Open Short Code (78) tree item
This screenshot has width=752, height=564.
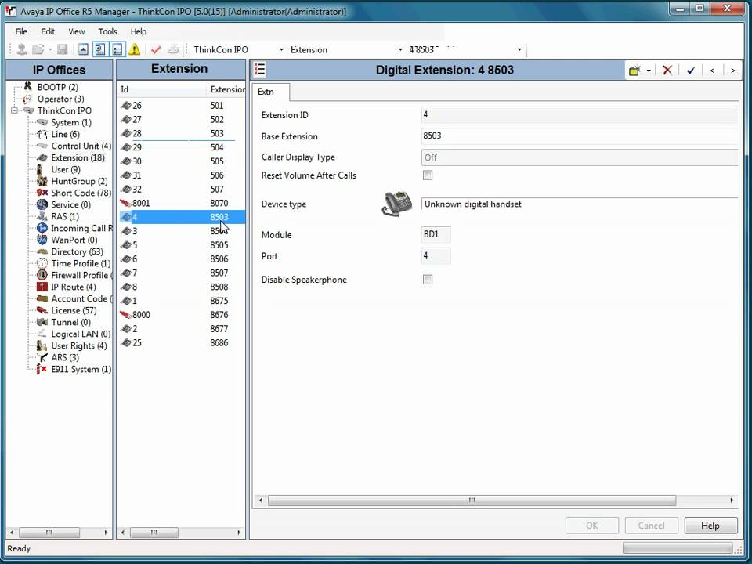[x=81, y=193]
